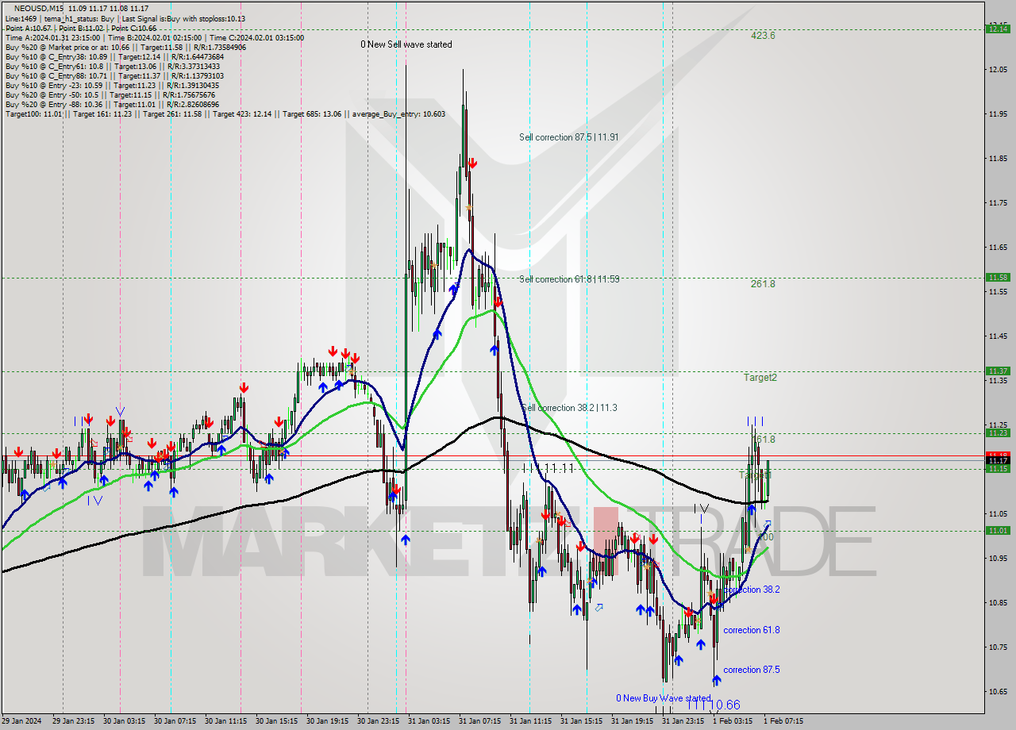Select the 'correction 61.8' blue label
Image resolution: width=1016 pixels, height=730 pixels.
click(x=752, y=630)
